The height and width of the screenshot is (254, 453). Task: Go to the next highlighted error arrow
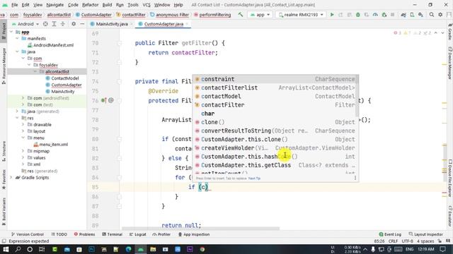point(442,33)
